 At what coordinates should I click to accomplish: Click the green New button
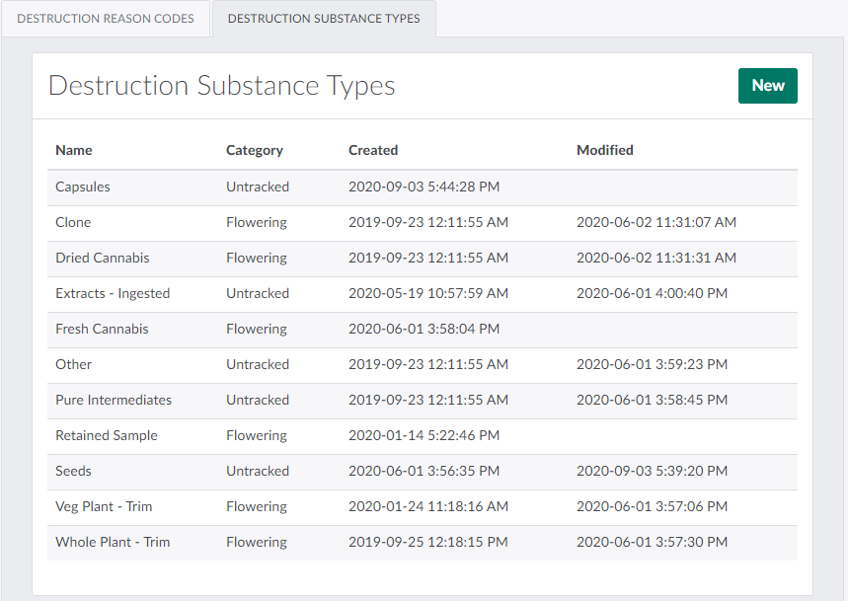point(767,86)
